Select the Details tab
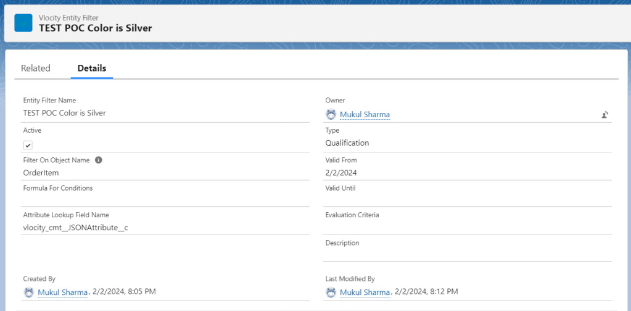The height and width of the screenshot is (311, 631). (92, 68)
